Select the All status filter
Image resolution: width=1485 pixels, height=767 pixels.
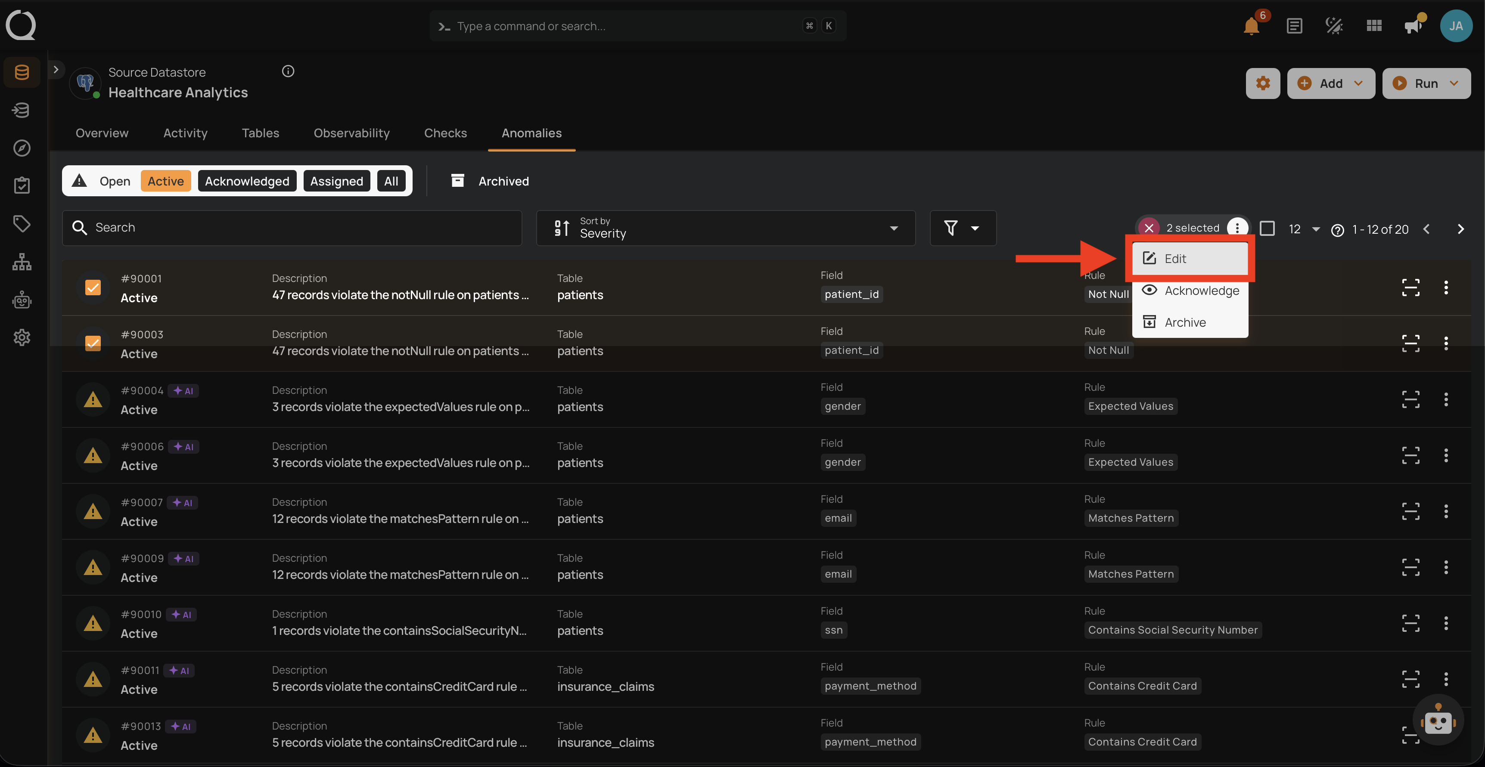coord(391,181)
